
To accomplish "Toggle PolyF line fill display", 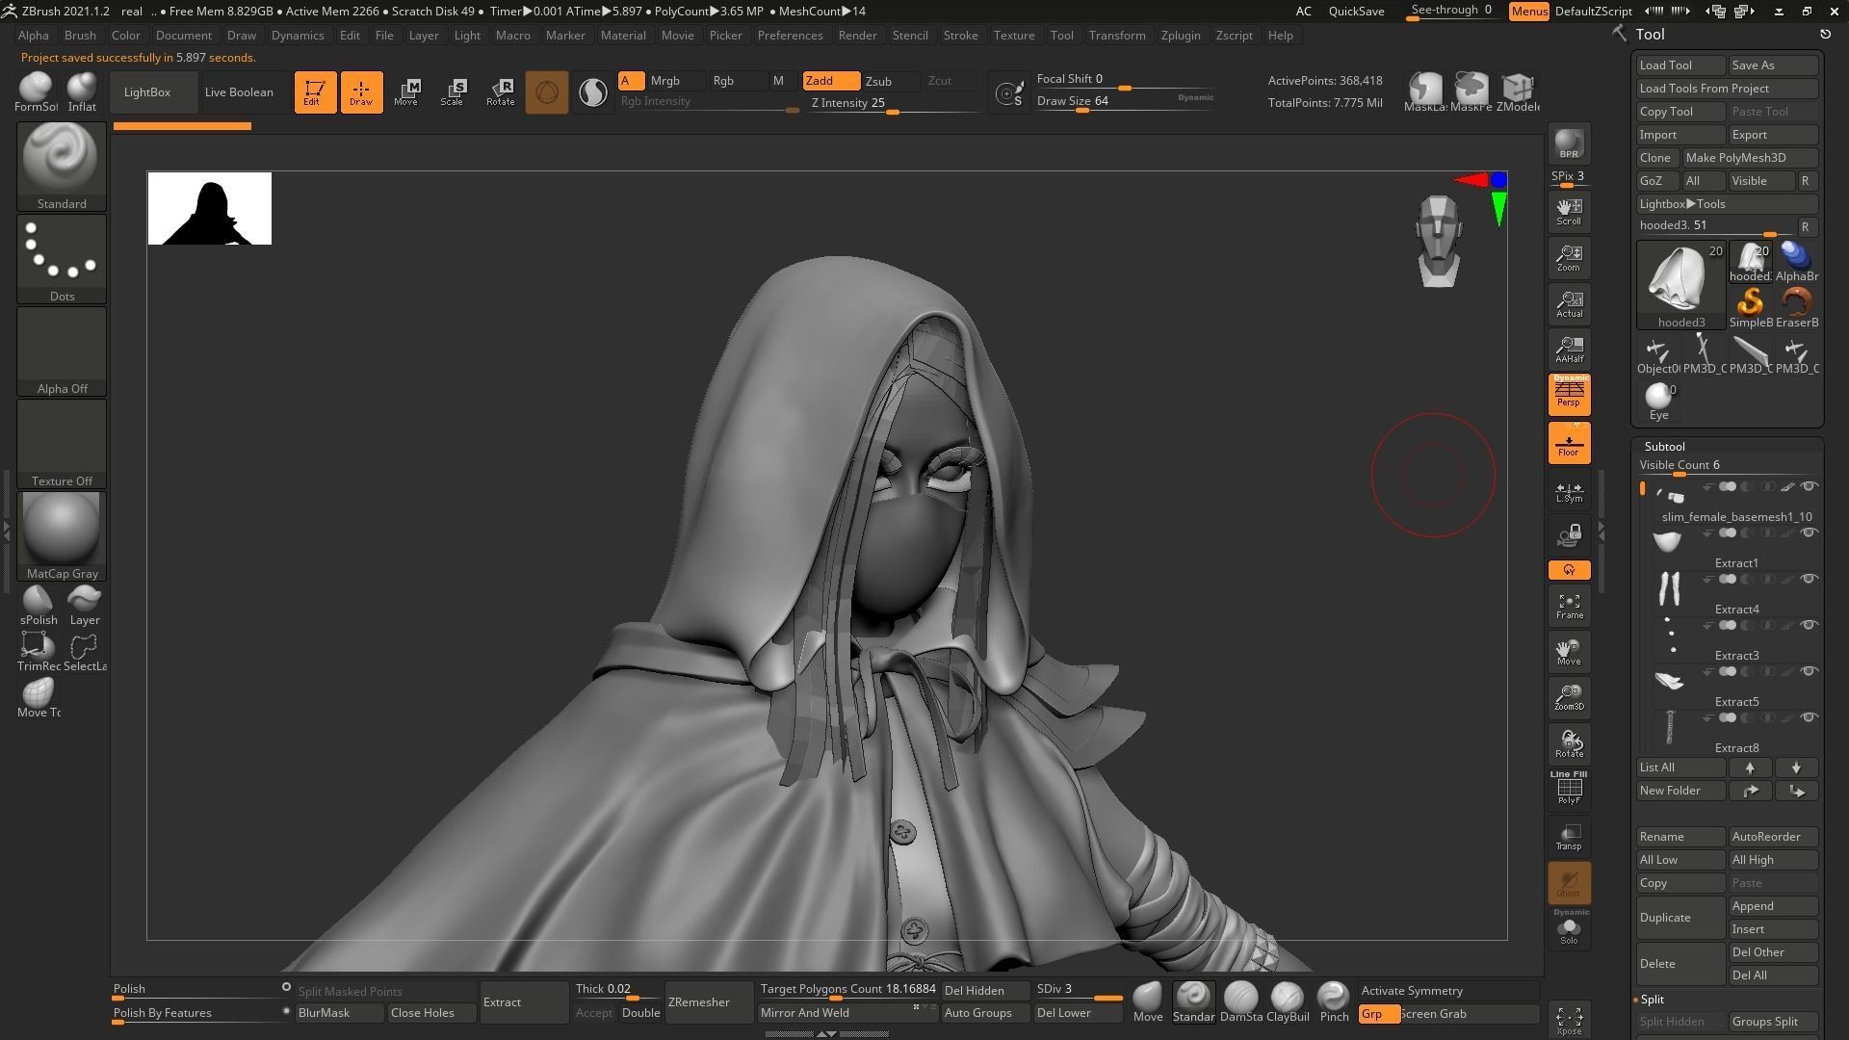I will 1569,788.
